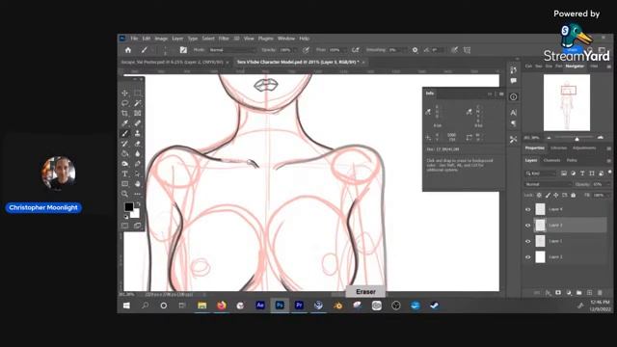
Task: Toggle the brush settings panel button
Action: click(183, 50)
